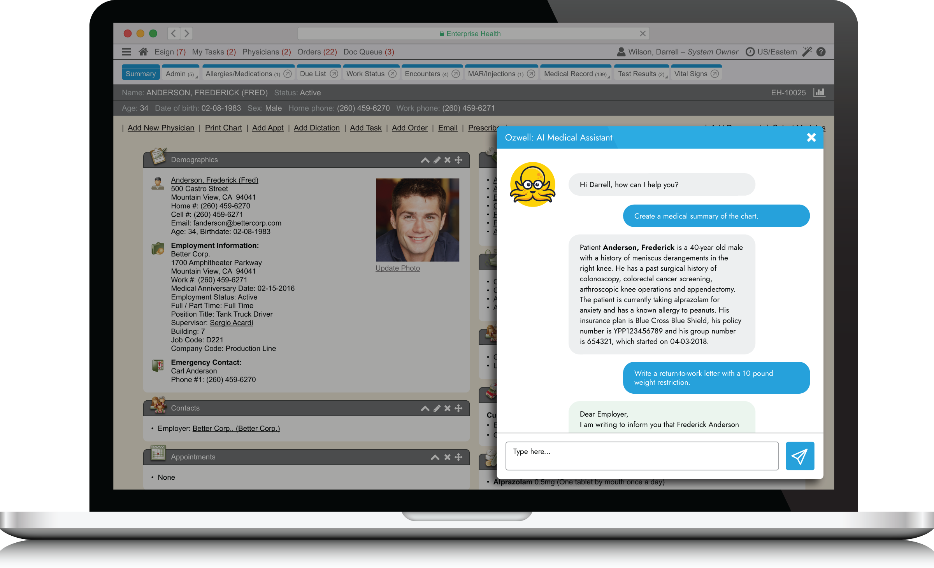Image resolution: width=934 pixels, height=568 pixels.
Task: Click the Print Chart link
Action: [x=223, y=128]
